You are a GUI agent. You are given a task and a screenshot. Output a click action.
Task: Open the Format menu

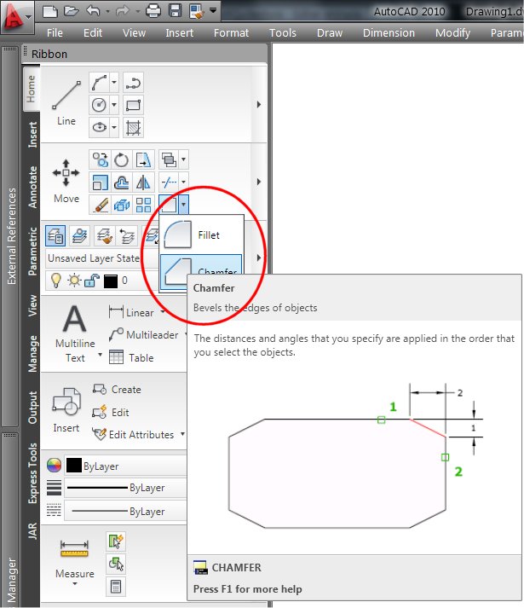pos(231,33)
